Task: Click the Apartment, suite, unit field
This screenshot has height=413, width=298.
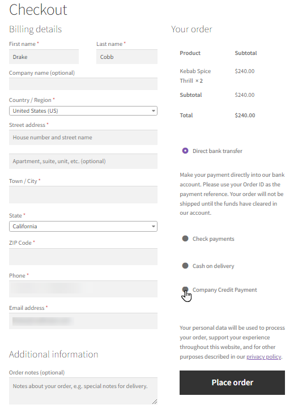Action: pyautogui.click(x=83, y=161)
